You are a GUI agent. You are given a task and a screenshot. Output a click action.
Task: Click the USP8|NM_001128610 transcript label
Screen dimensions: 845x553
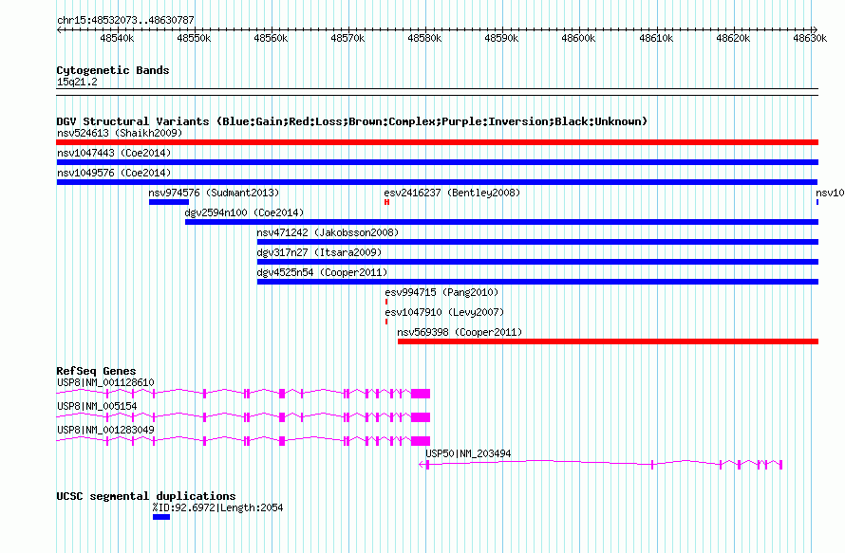pos(105,382)
